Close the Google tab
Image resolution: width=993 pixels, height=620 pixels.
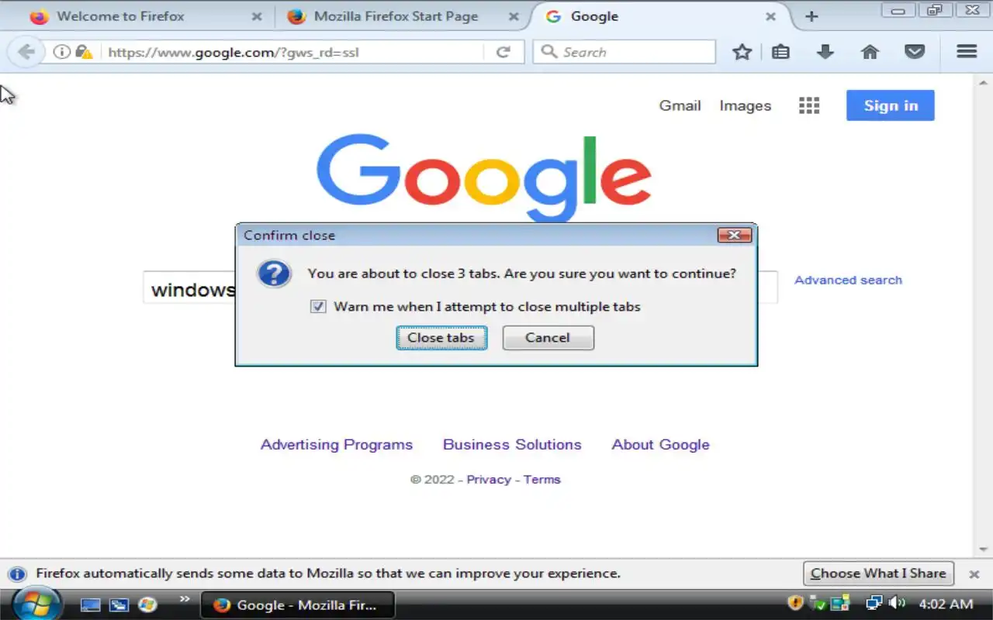770,16
